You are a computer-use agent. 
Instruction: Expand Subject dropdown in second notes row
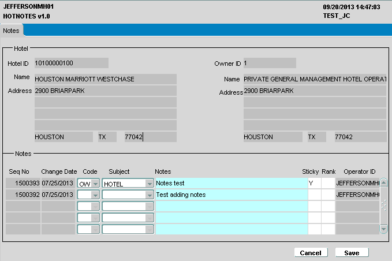coord(149,195)
